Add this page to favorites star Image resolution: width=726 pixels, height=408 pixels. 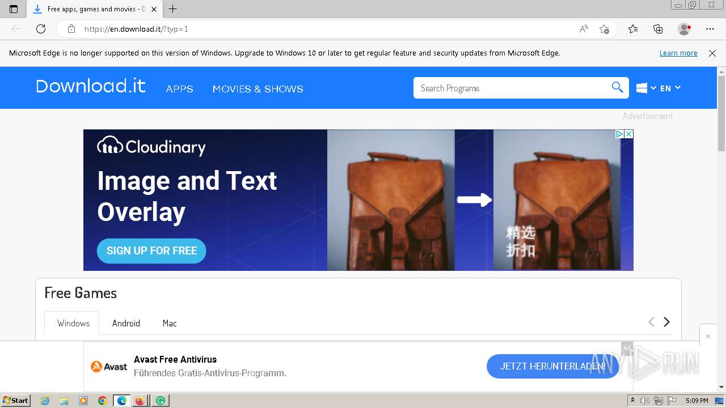605,29
